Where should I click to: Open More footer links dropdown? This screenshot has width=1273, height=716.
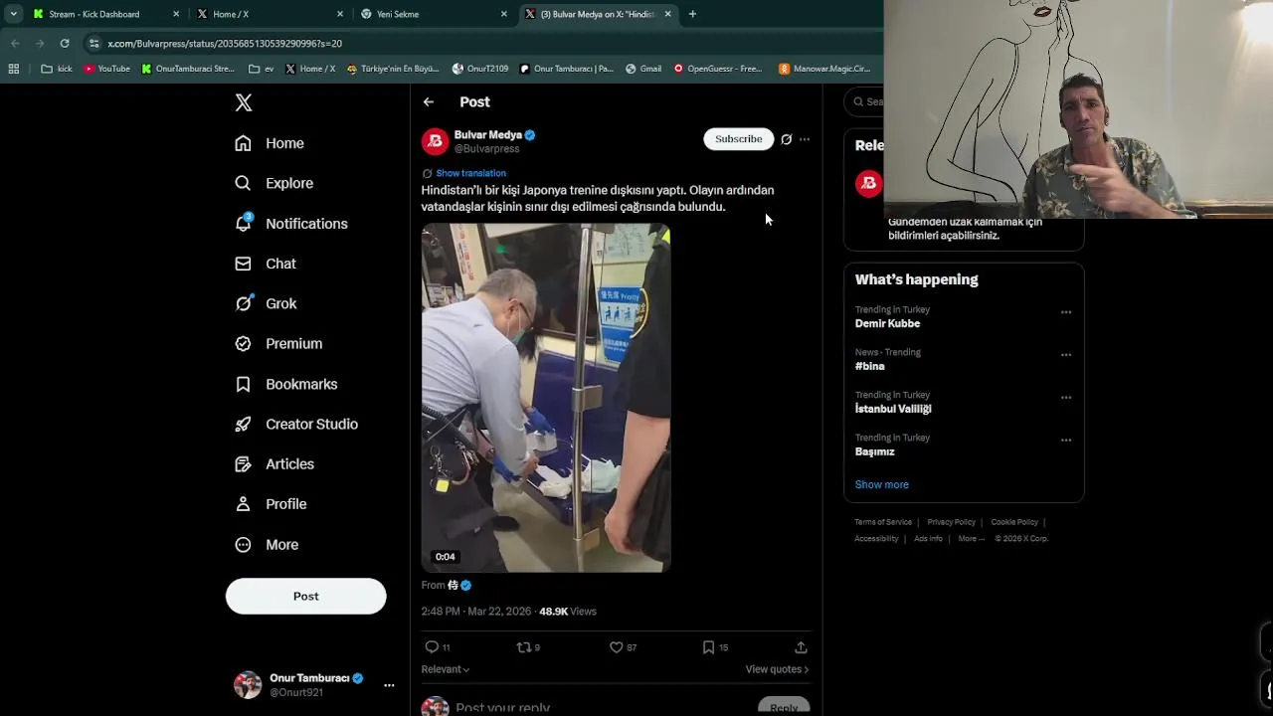[971, 539]
